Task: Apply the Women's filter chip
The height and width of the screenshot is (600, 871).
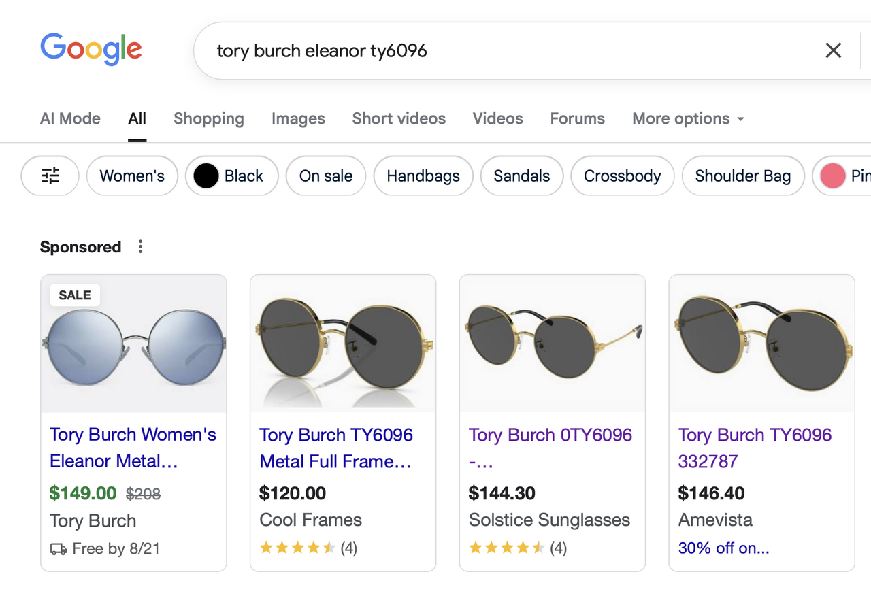Action: tap(132, 176)
